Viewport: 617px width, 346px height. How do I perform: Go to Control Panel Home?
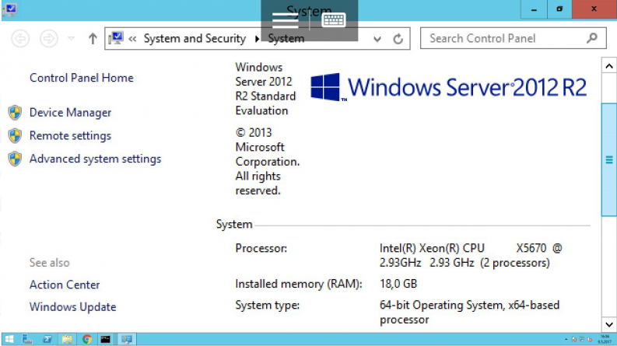tap(82, 78)
